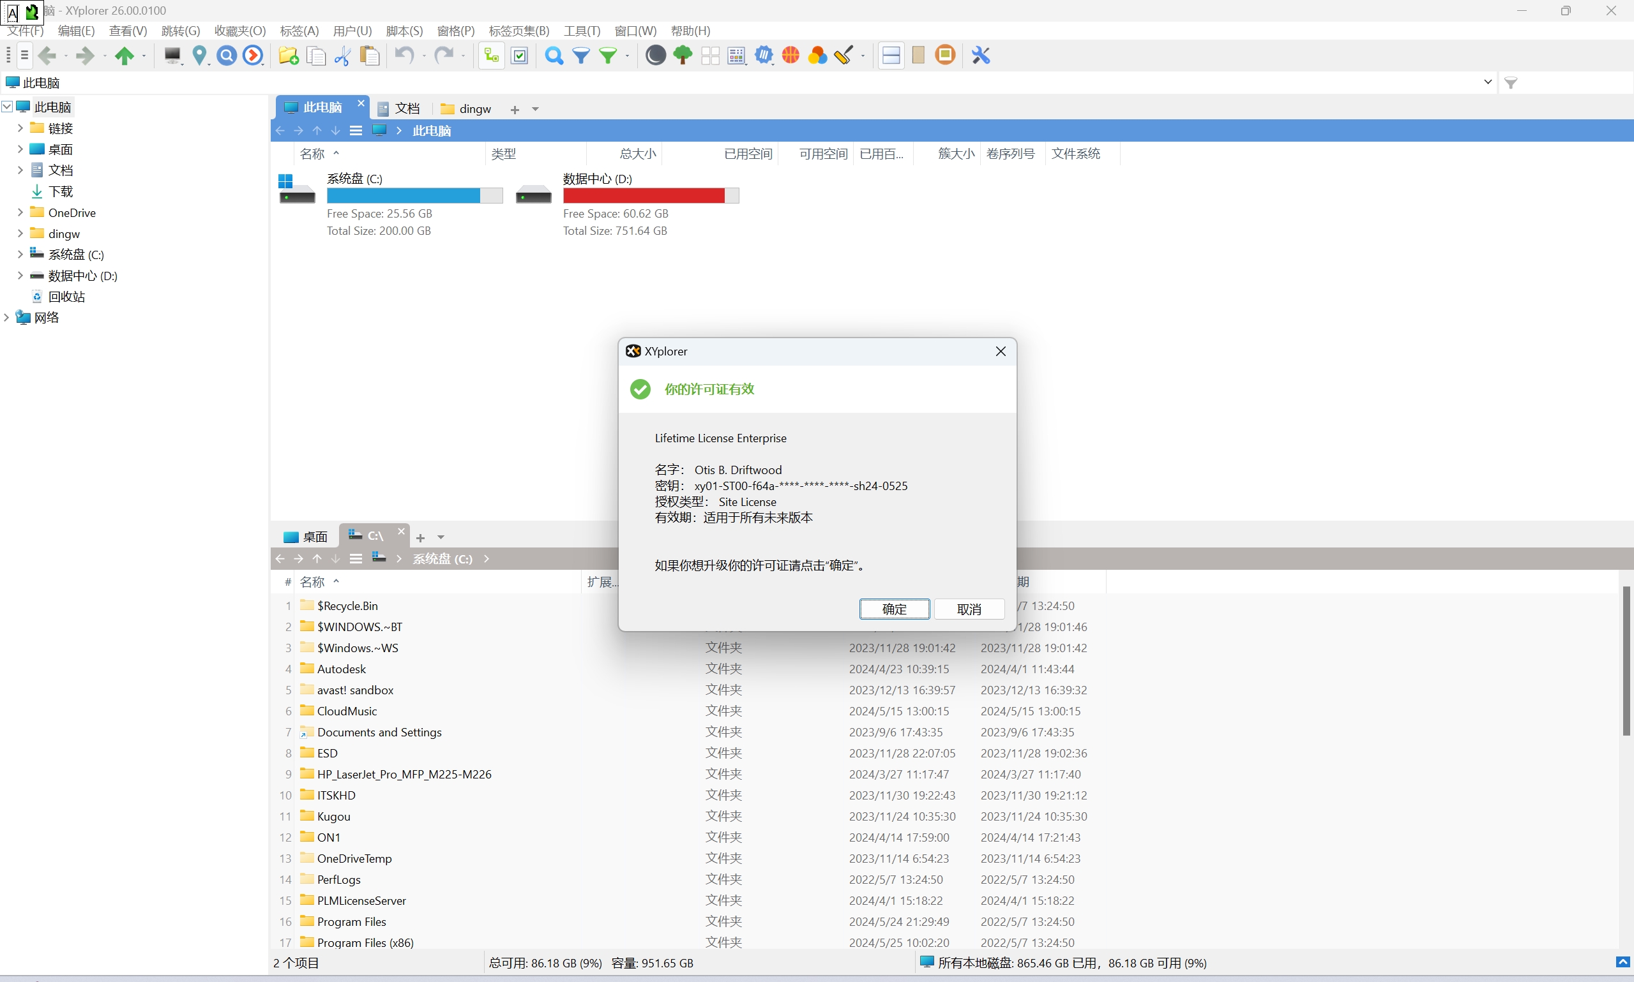
Task: Toggle the Dual Pane toolbar button
Action: pyautogui.click(x=891, y=56)
